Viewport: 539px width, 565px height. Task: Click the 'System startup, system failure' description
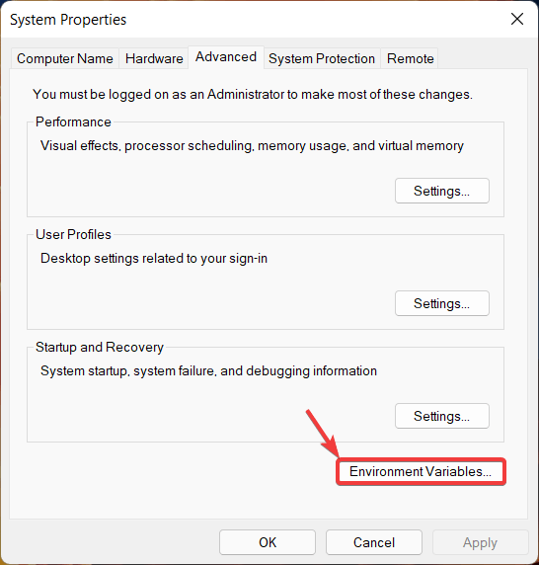click(x=208, y=370)
